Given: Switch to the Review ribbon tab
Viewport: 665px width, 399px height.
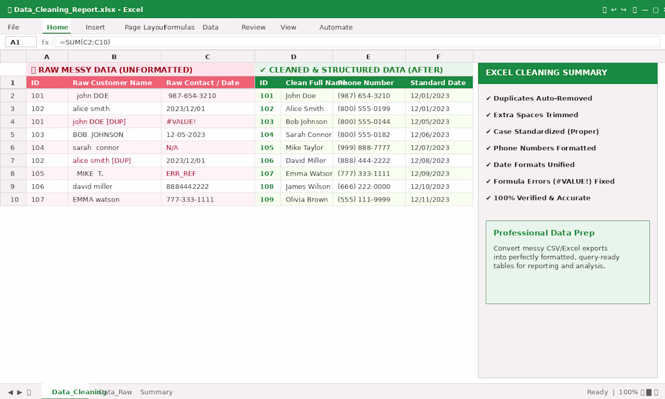Looking at the screenshot, I should click(254, 27).
